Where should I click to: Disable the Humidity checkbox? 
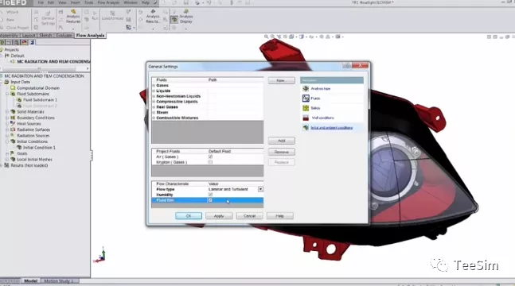pyautogui.click(x=210, y=195)
